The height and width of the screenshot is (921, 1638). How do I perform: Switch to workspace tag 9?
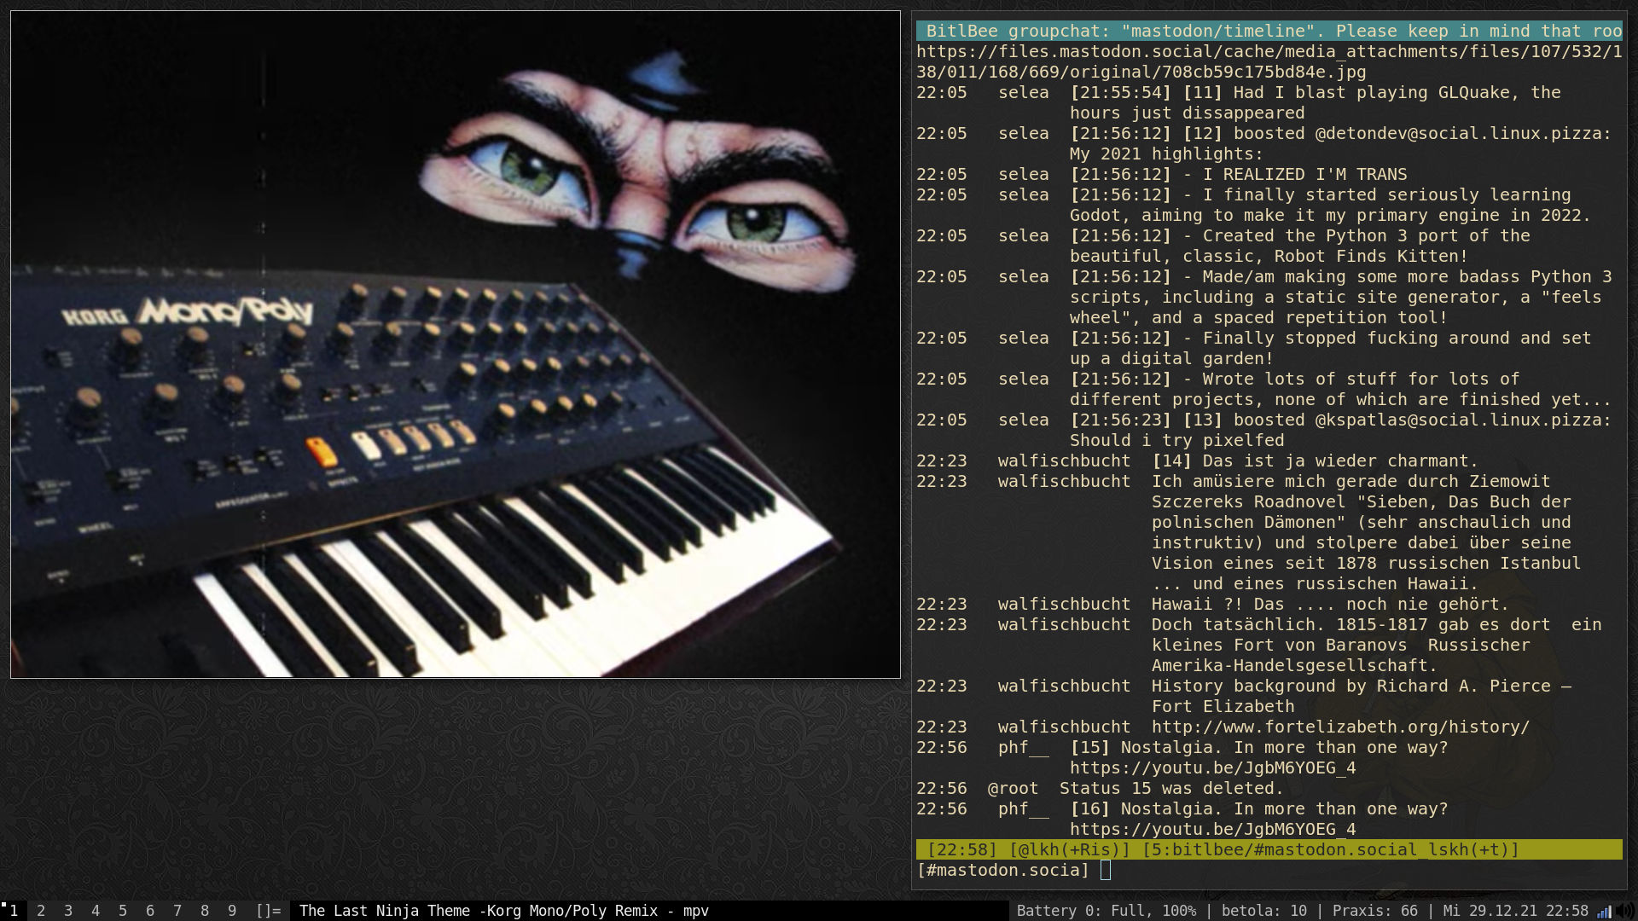(x=232, y=911)
